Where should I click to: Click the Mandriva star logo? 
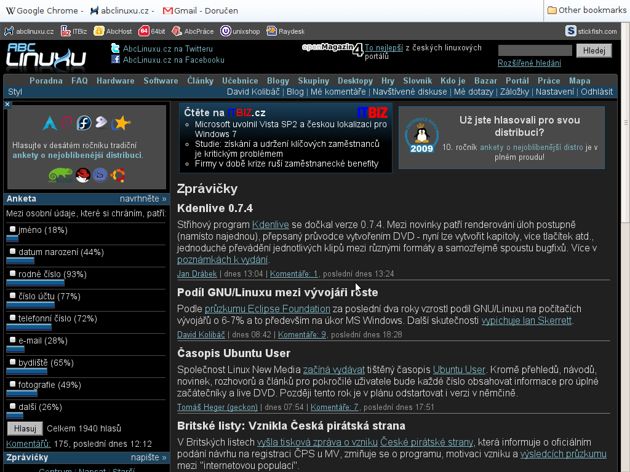pyautogui.click(x=121, y=123)
